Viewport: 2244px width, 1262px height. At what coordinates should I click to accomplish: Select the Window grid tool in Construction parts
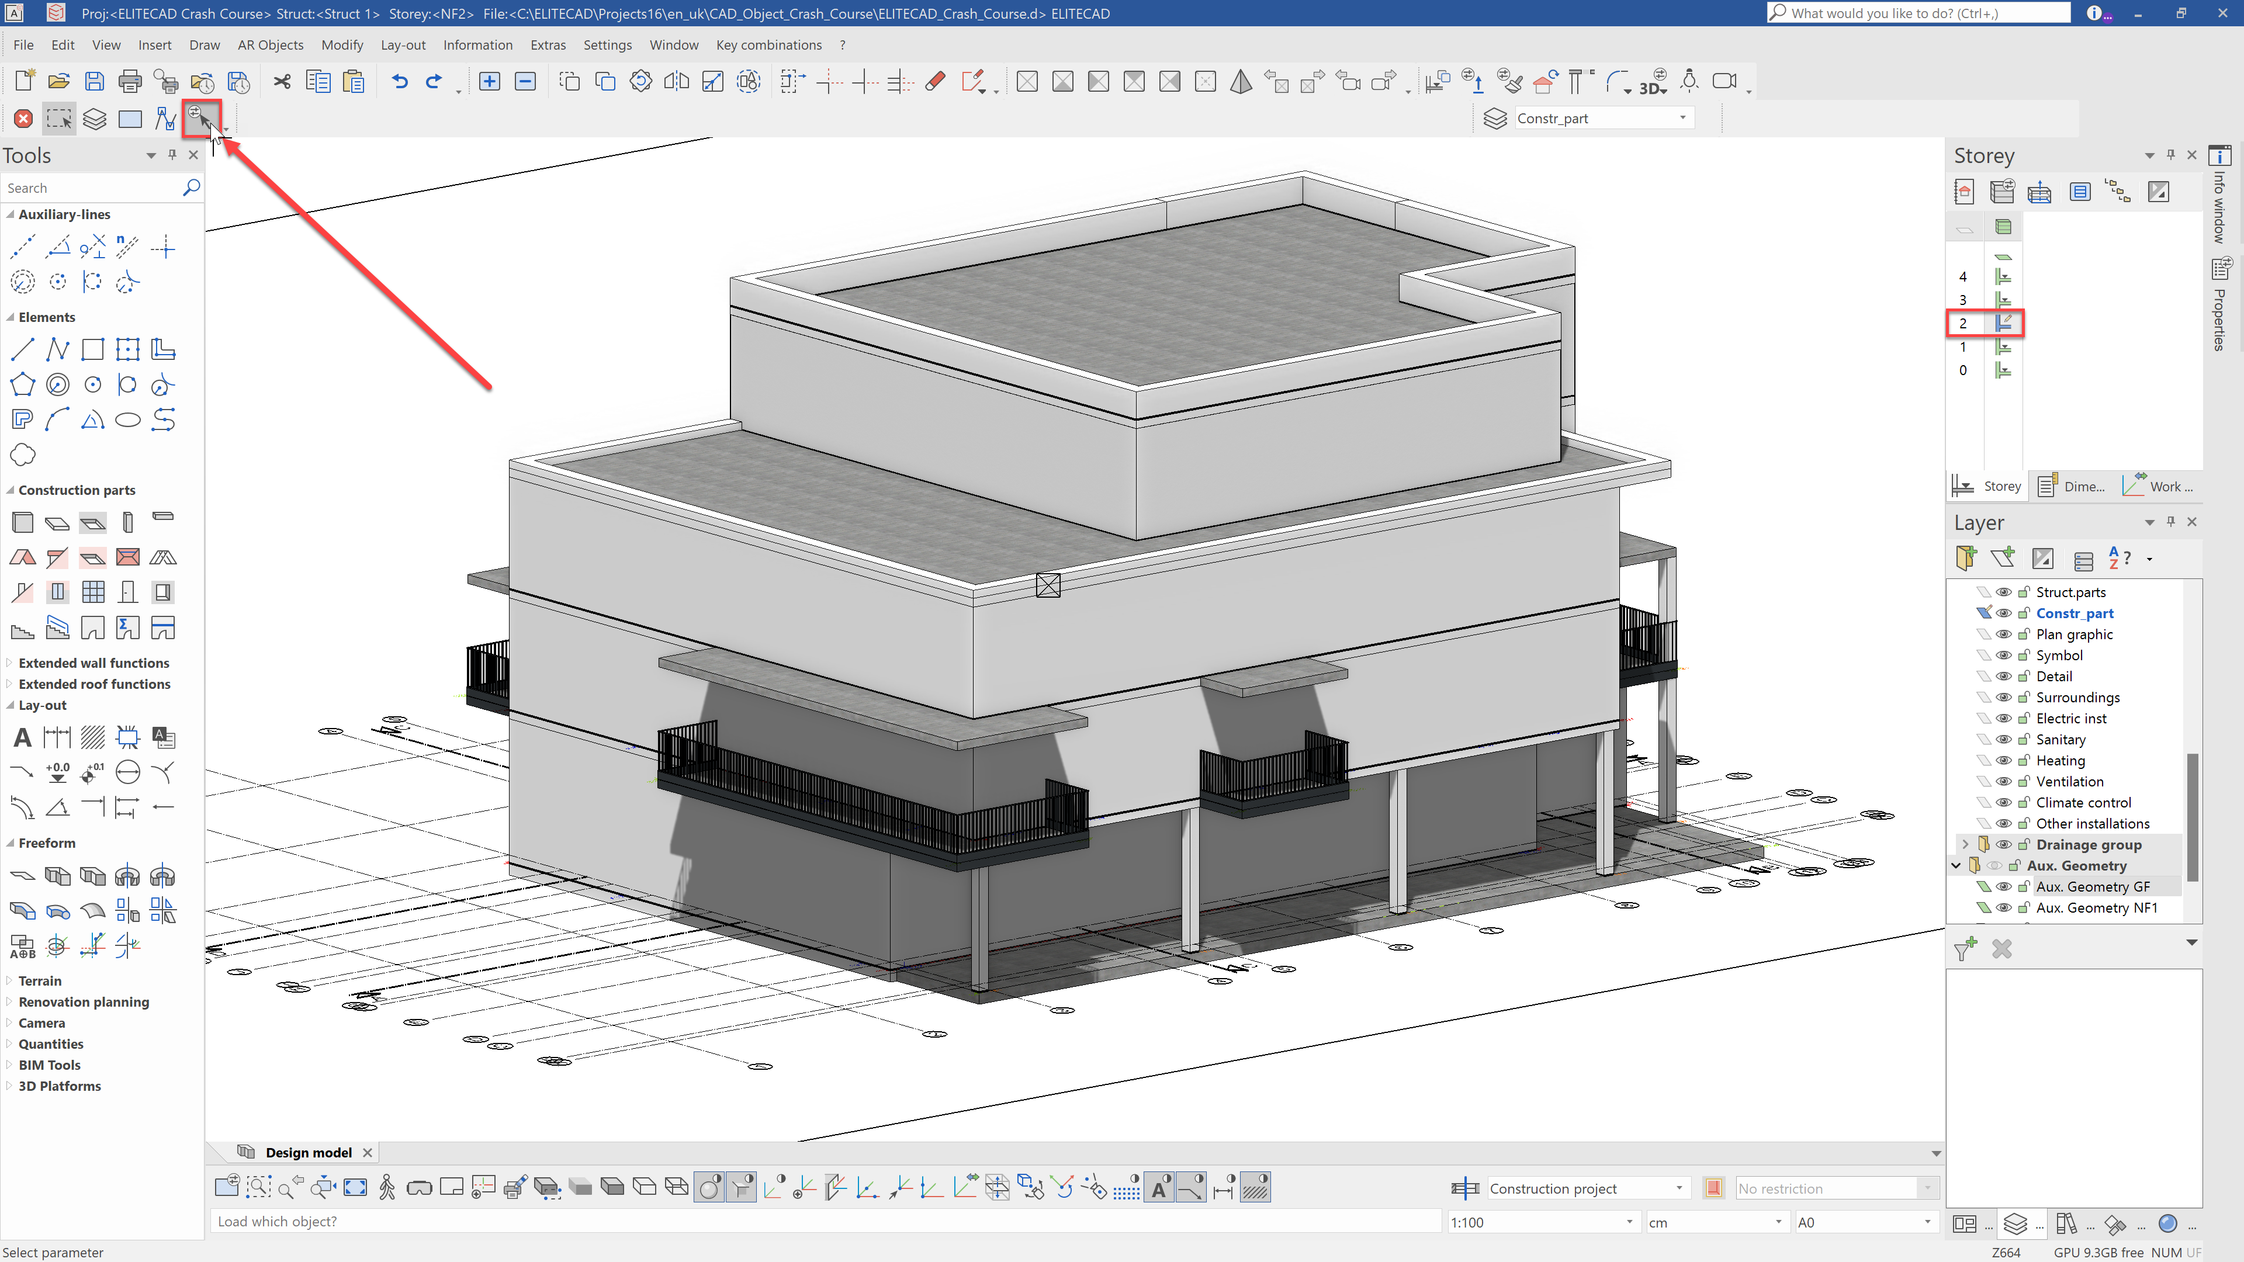(92, 592)
